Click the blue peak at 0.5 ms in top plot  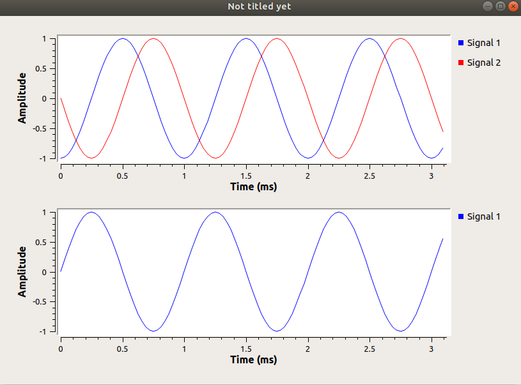tap(123, 38)
